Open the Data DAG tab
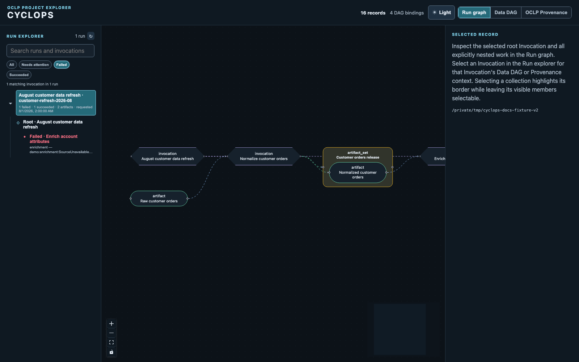 506,13
